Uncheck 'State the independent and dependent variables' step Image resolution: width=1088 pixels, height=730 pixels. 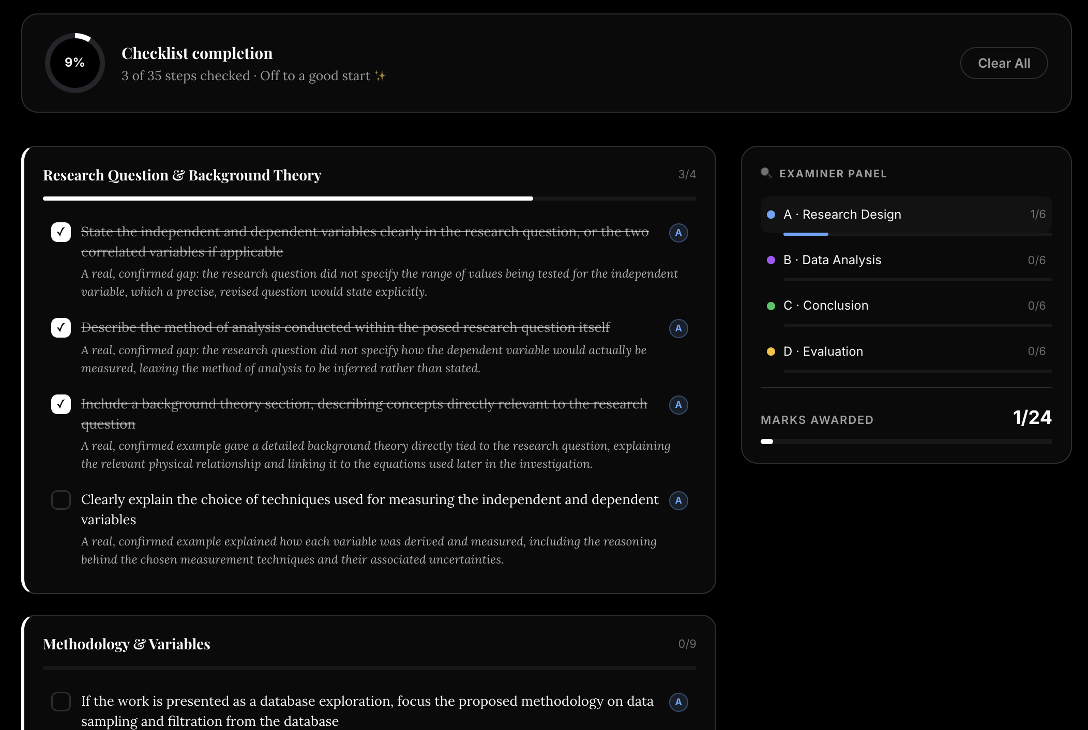(61, 232)
